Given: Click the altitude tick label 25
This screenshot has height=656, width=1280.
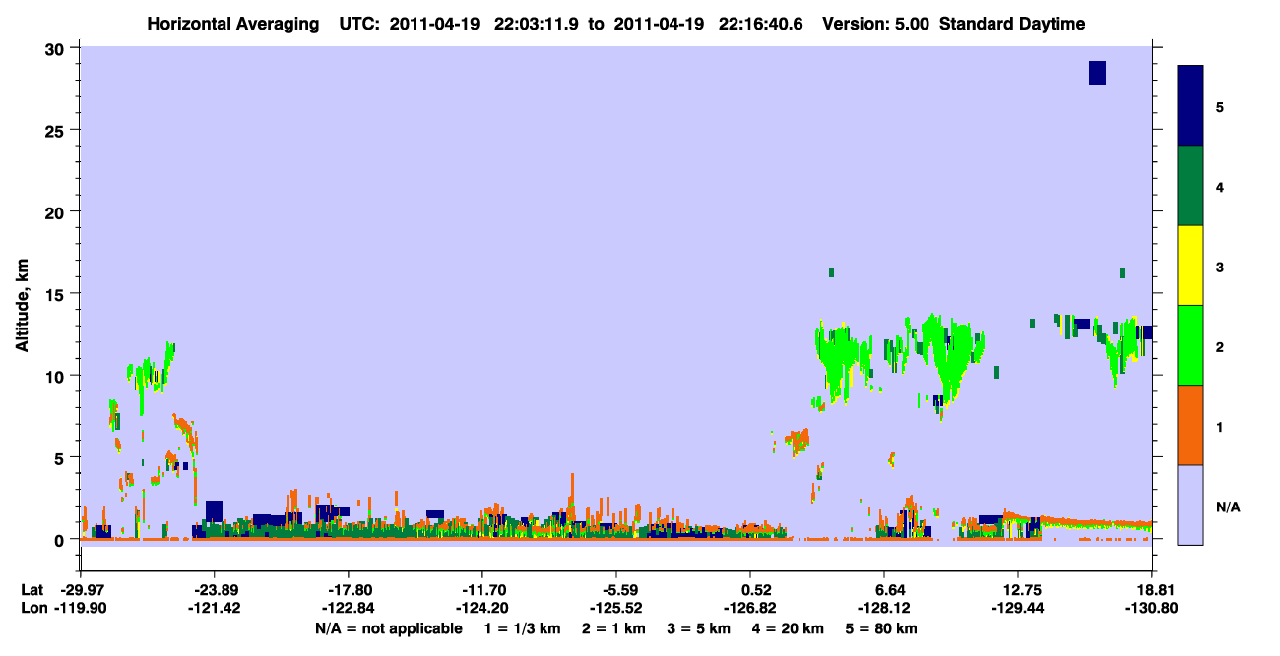Looking at the screenshot, I should 57,130.
